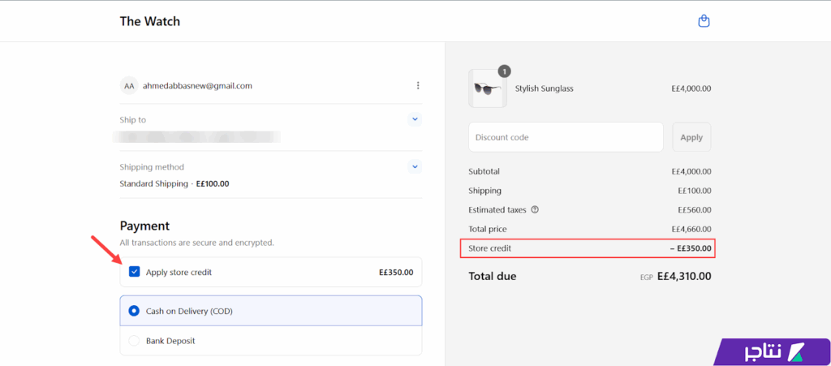Expand the Ship to section chevron
Screen dimensions: 831x366
tap(415, 119)
